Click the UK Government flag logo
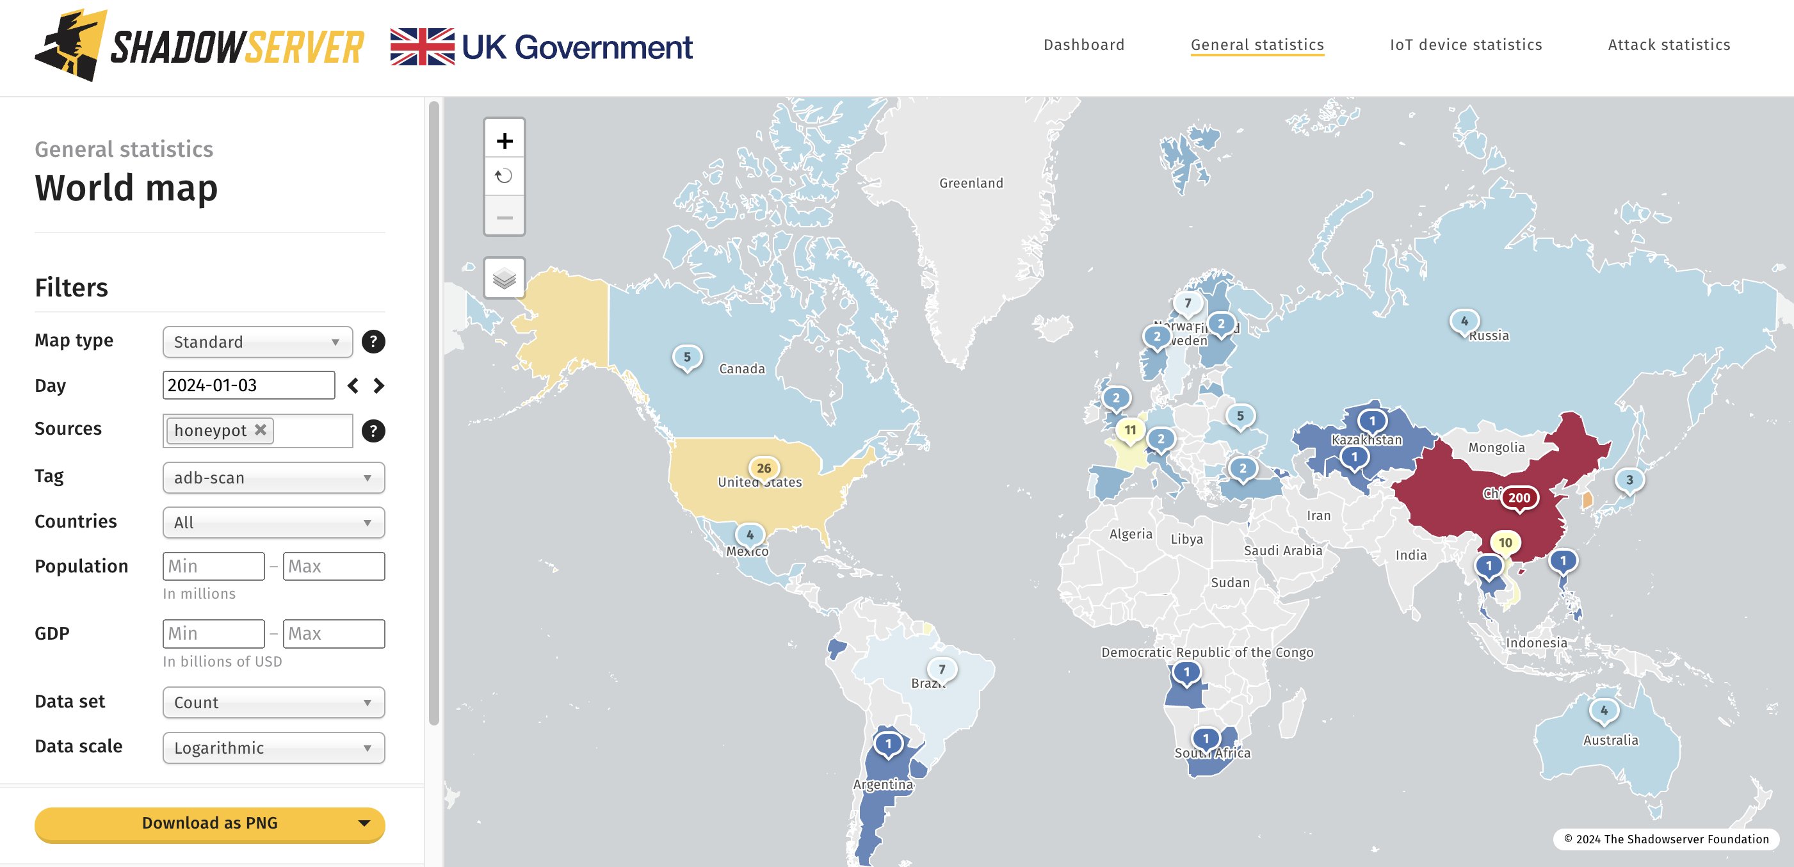 pyautogui.click(x=541, y=47)
